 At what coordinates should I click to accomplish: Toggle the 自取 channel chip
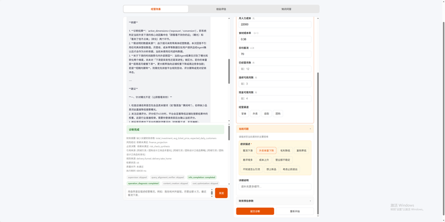tap(266, 114)
